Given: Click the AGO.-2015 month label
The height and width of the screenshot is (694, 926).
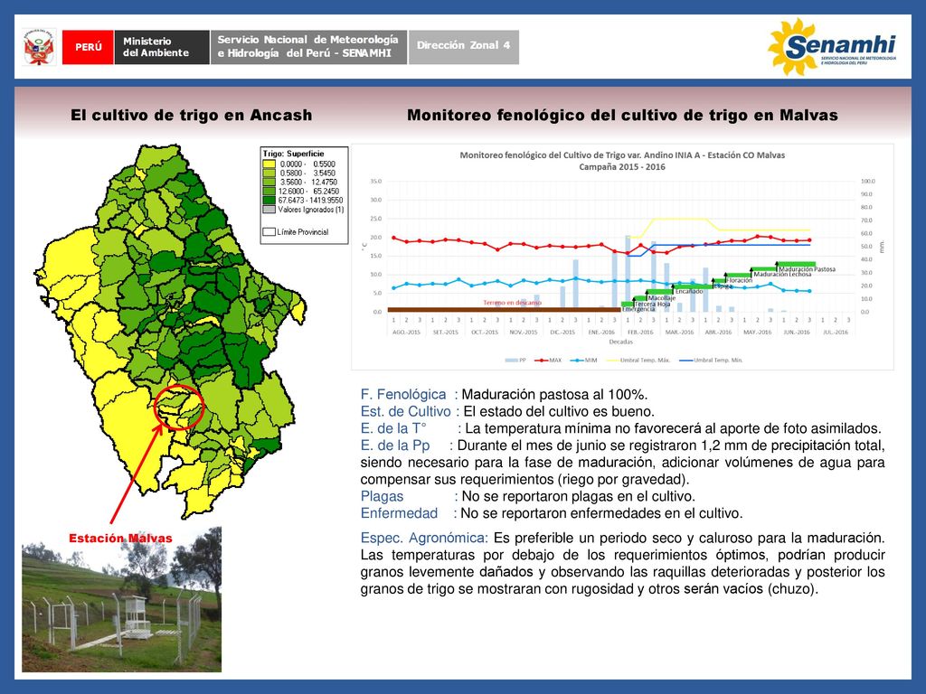Looking at the screenshot, I should 406,333.
